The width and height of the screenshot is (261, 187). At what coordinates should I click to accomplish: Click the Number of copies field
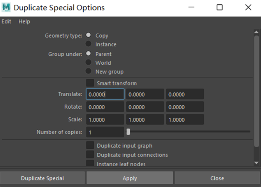pyautogui.click(x=105, y=132)
